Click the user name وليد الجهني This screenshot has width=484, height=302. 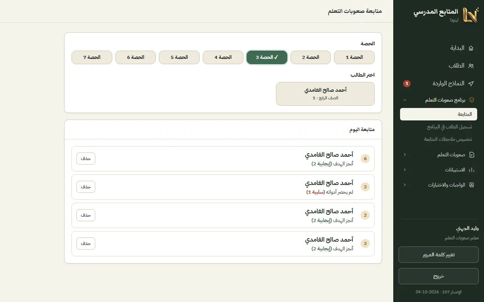click(467, 228)
